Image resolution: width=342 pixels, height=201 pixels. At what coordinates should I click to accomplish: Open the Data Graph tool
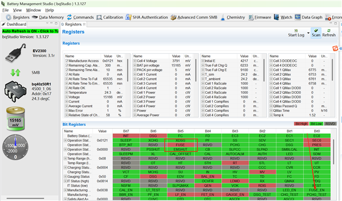(x=308, y=17)
